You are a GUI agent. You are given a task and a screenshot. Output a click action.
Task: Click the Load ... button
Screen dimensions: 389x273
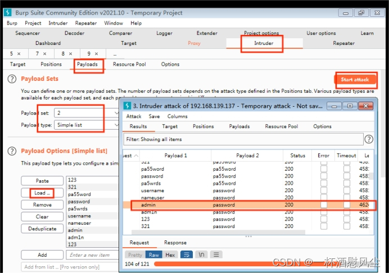[42, 193]
